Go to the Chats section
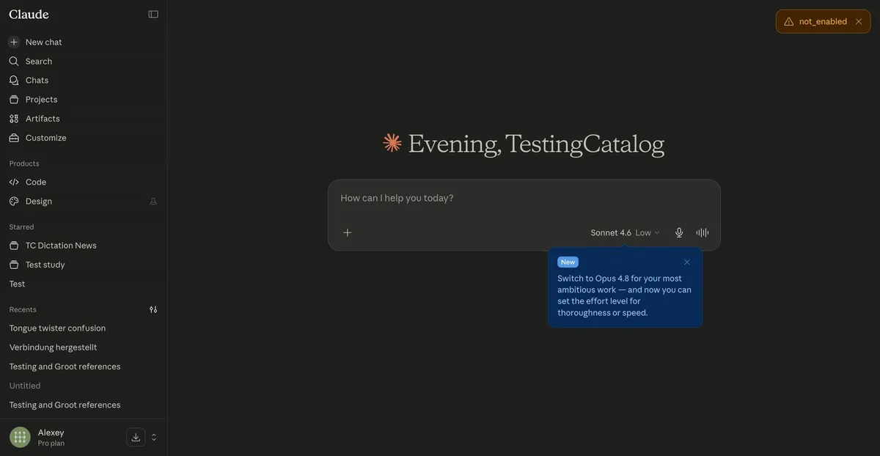880x456 pixels. point(84,80)
